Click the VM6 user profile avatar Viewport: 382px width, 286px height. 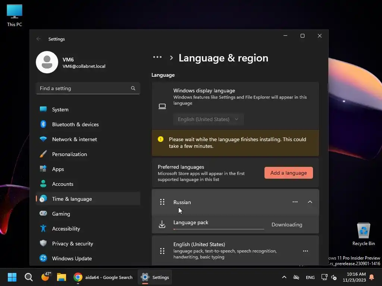click(x=47, y=62)
